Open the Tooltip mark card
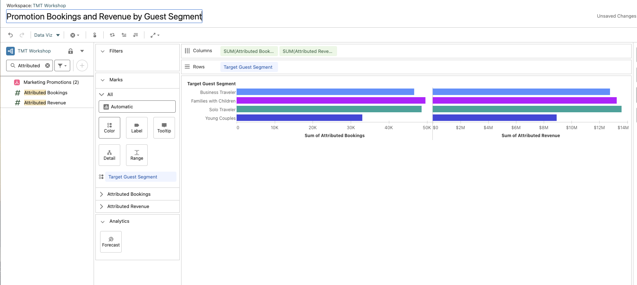Viewport: 637px width, 285px height. (164, 128)
